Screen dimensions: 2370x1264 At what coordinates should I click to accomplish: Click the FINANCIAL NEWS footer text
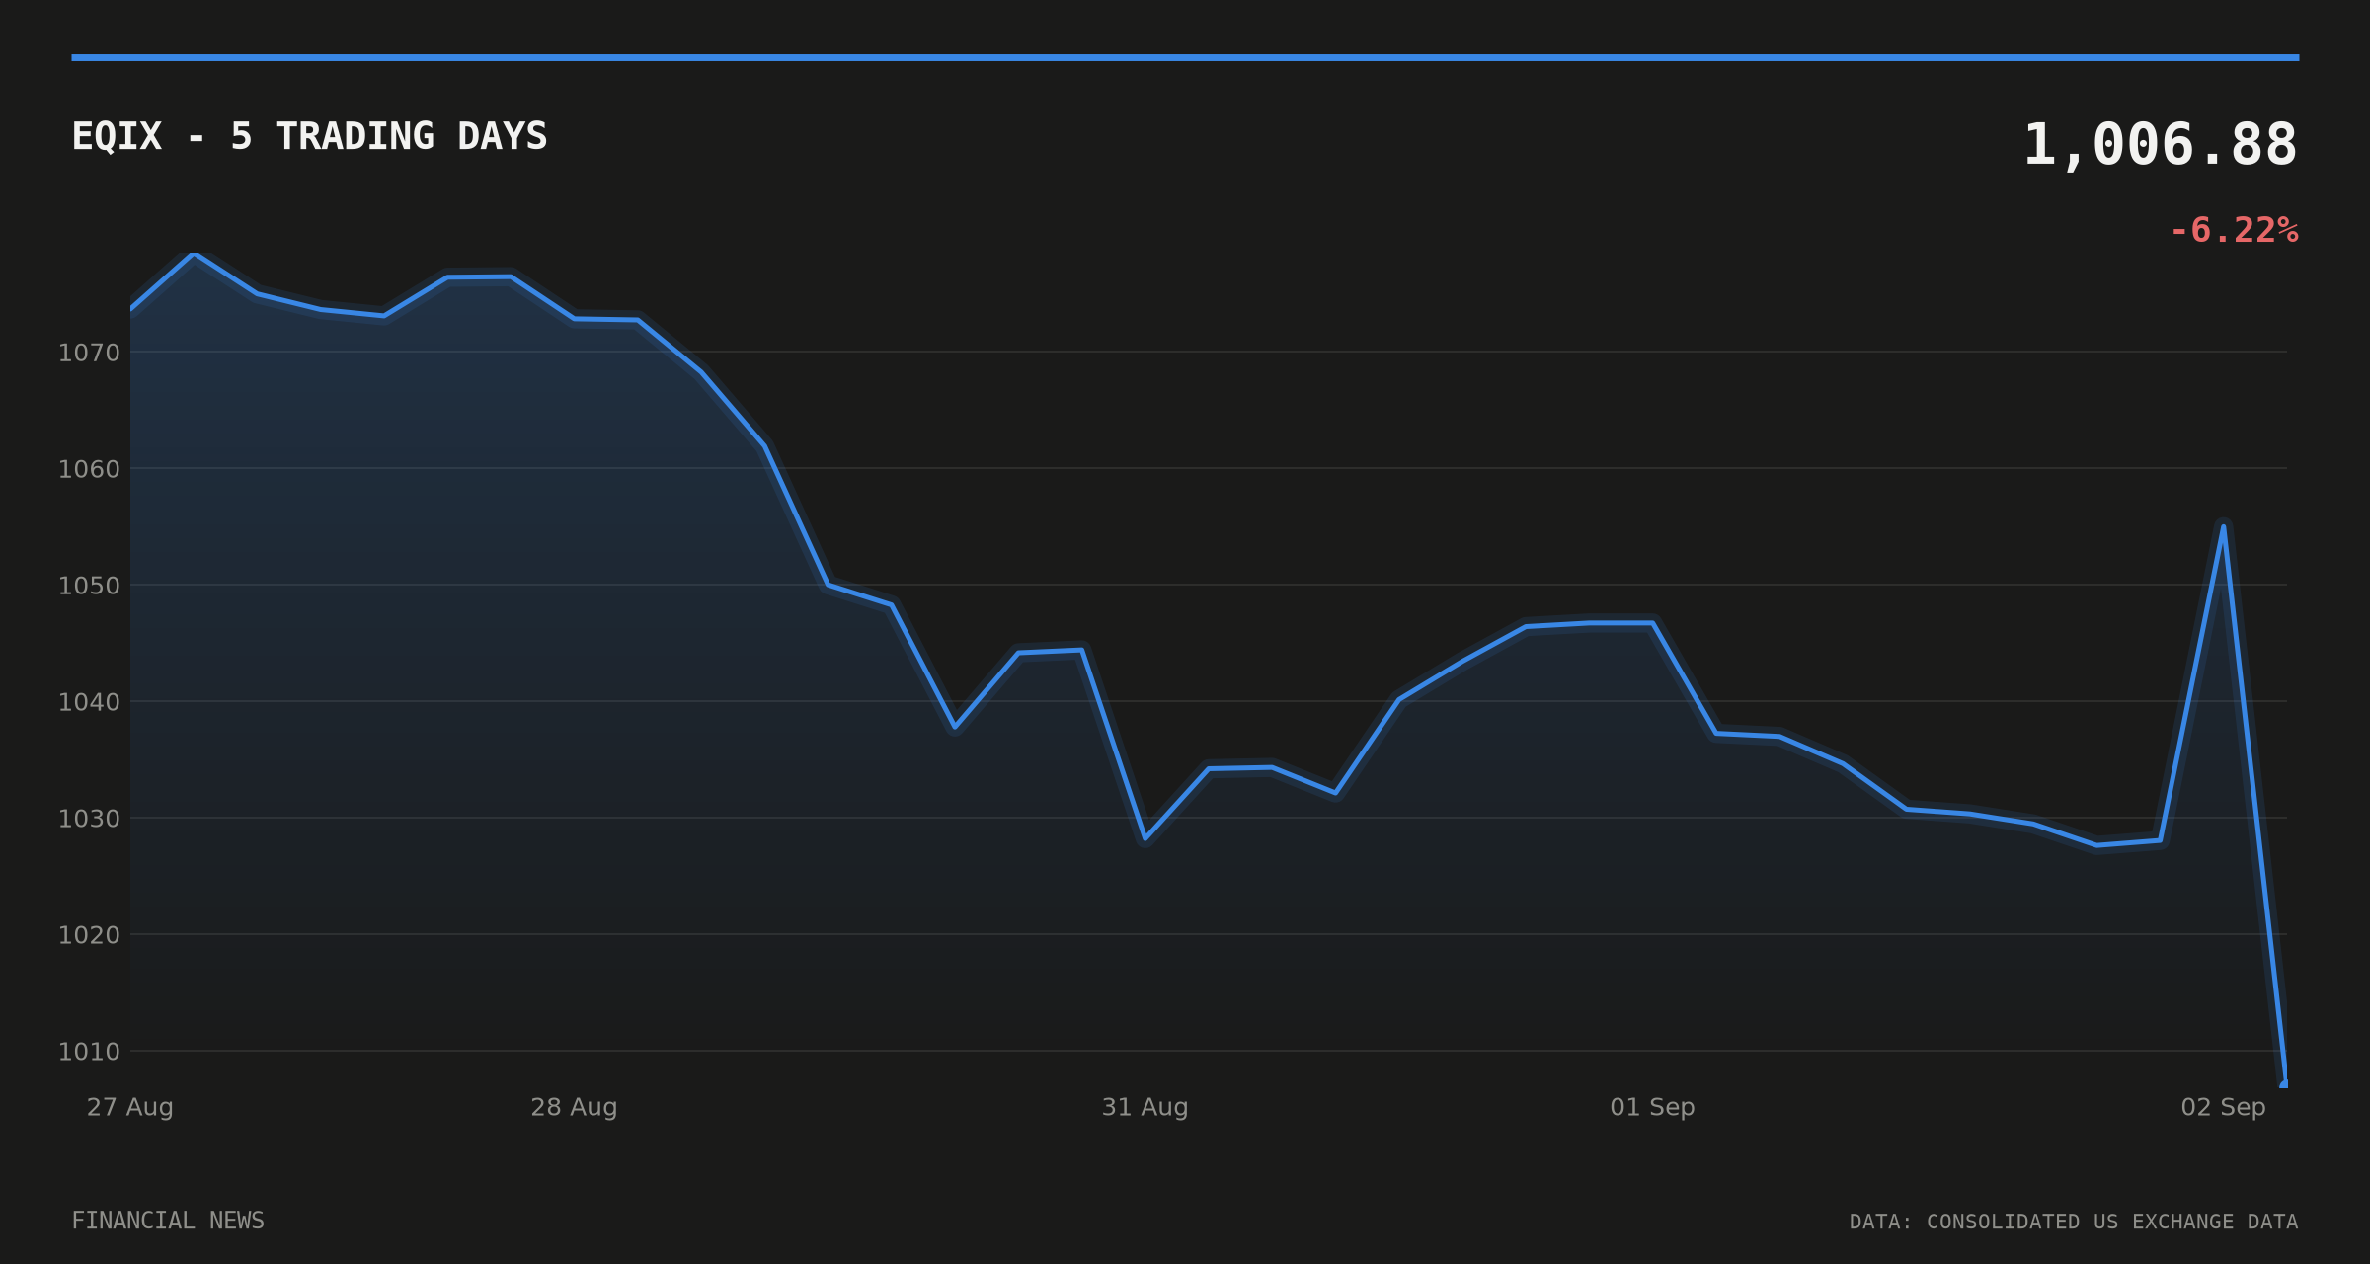point(168,1221)
